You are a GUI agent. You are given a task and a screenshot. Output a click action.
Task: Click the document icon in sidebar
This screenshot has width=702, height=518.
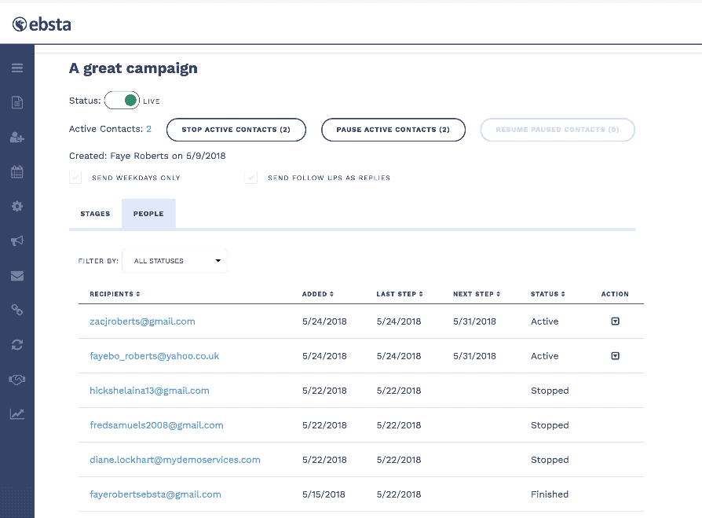point(17,102)
